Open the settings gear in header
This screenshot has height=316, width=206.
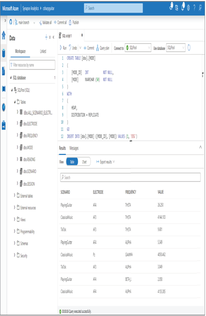coord(189,8)
